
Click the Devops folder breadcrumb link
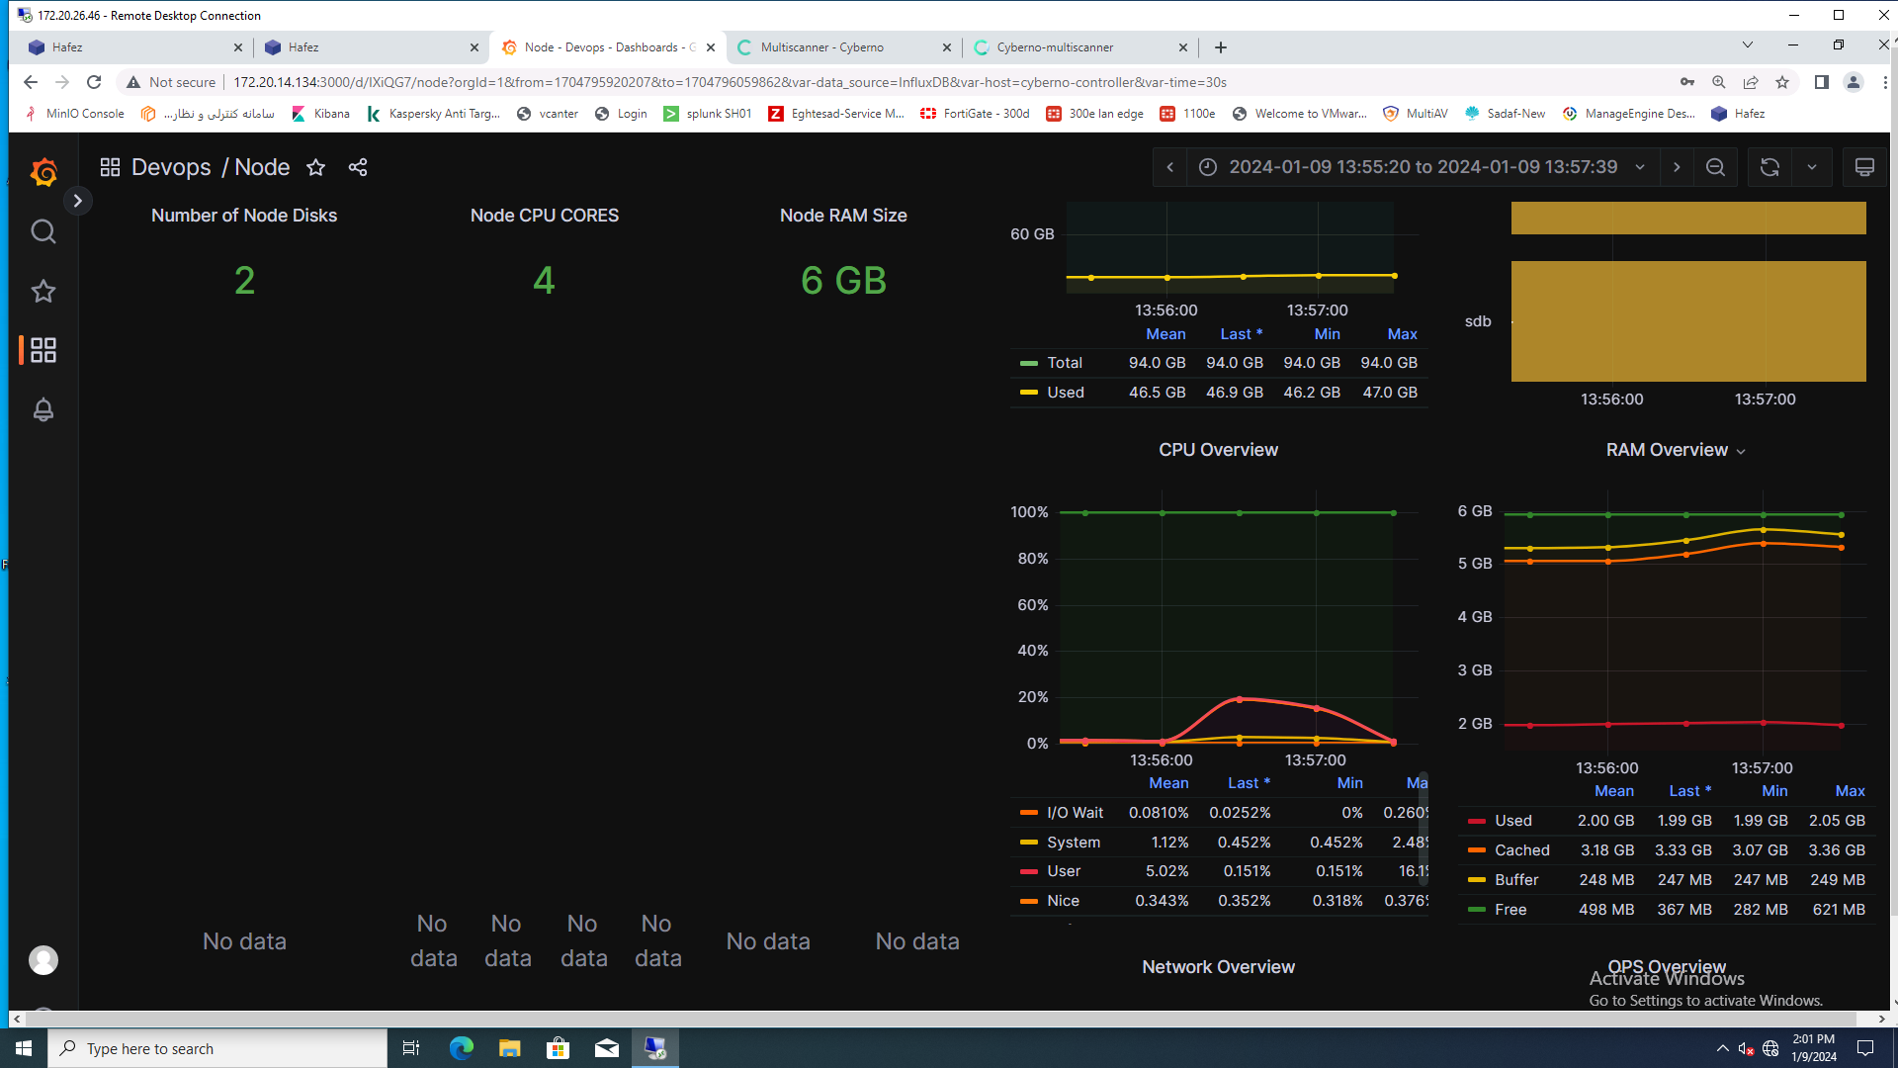tap(171, 167)
